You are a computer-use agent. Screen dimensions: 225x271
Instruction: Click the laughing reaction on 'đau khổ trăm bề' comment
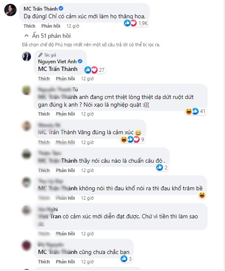coord(202,195)
